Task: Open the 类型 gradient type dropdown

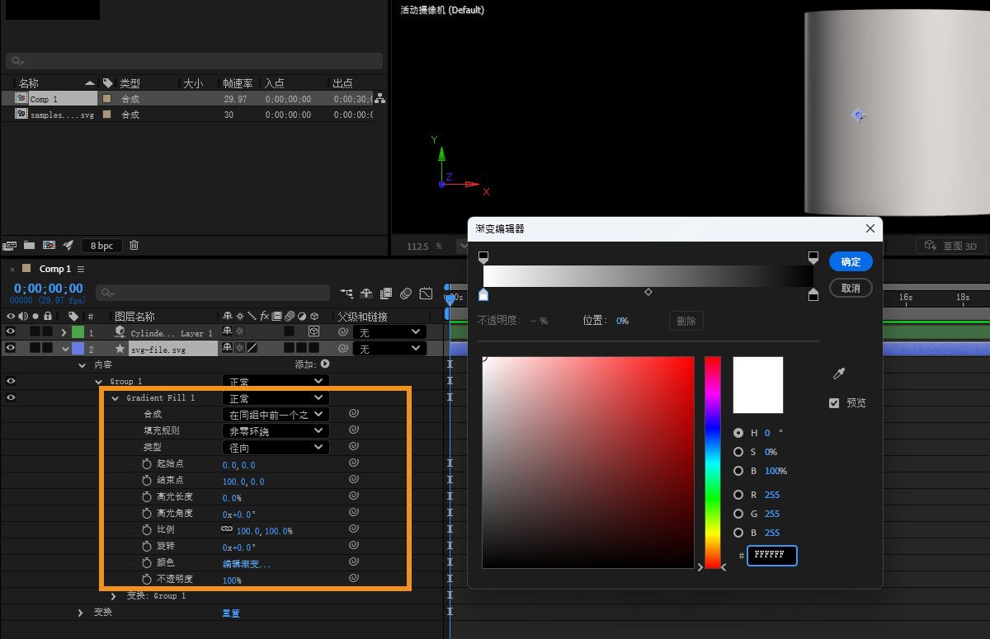Action: pos(276,447)
